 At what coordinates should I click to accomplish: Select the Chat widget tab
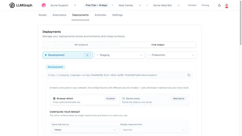(158, 45)
